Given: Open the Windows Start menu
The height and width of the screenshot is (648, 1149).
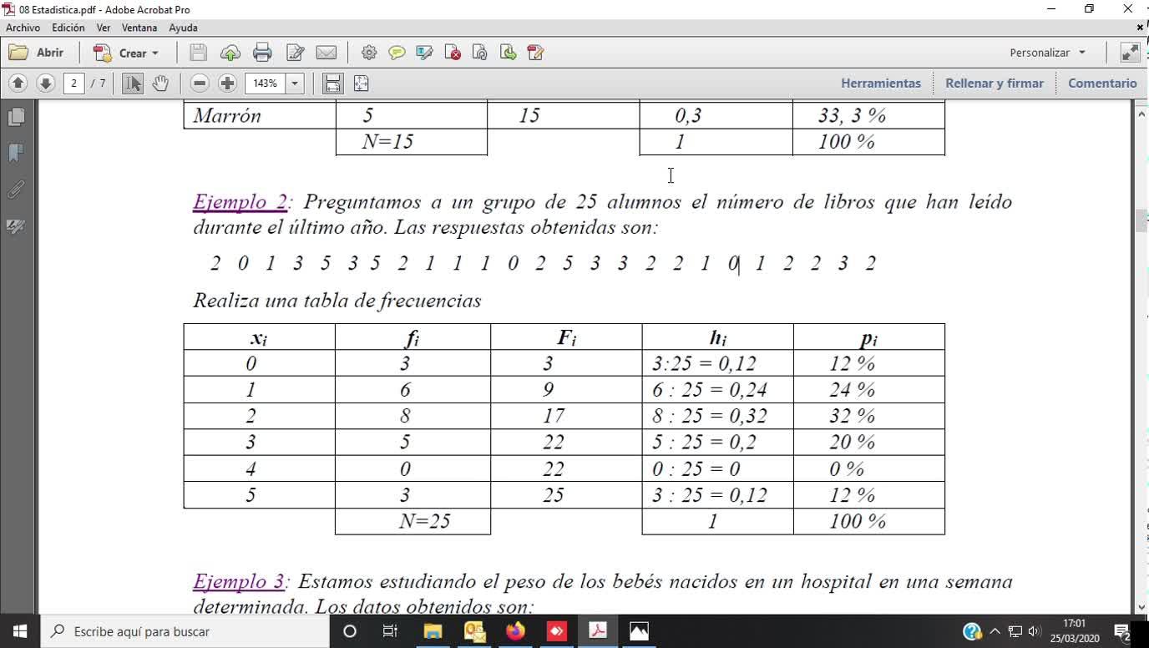Looking at the screenshot, I should (20, 631).
